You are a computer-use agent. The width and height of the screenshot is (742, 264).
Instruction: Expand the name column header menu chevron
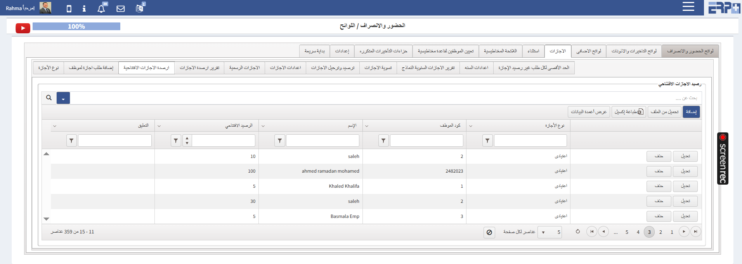263,126
